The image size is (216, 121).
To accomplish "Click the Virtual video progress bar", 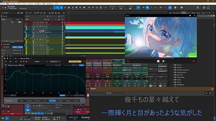I will click(161, 58).
